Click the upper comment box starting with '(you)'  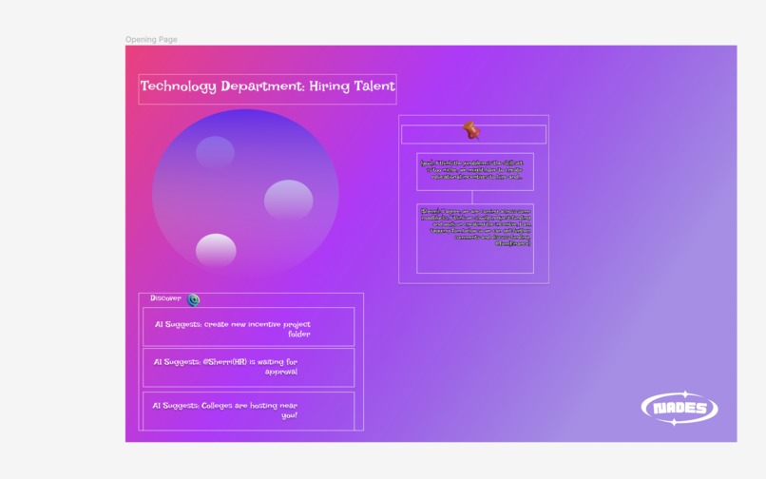tap(475, 172)
